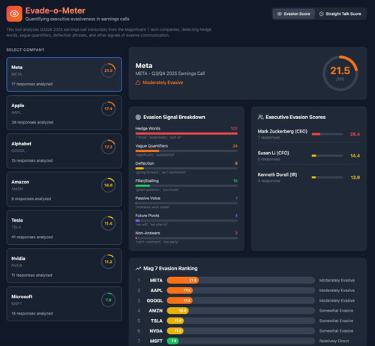Click the NVDA ranking bar showing 11.2
Image resolution: width=375 pixels, height=346 pixels.
(x=175, y=331)
